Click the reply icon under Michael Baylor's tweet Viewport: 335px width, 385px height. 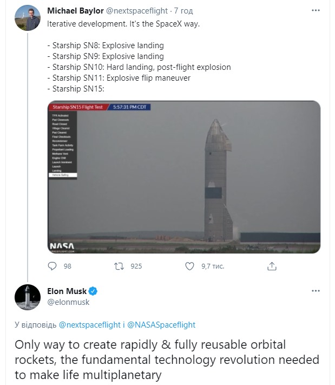(52, 266)
